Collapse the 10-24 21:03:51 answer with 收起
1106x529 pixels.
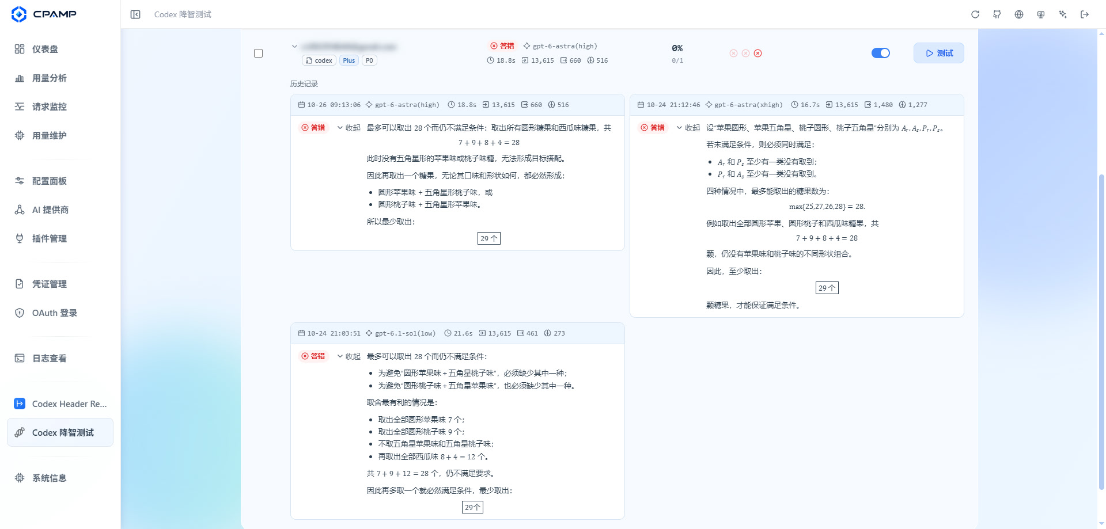coord(349,356)
